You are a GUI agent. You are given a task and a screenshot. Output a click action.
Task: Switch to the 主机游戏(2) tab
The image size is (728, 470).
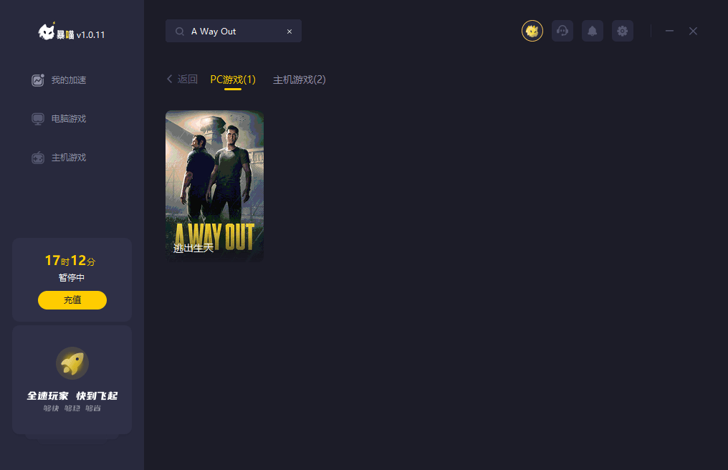click(x=300, y=80)
